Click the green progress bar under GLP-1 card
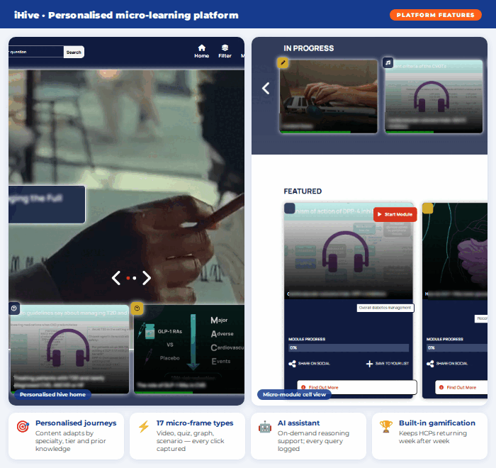This screenshot has height=468, width=496. 163,392
